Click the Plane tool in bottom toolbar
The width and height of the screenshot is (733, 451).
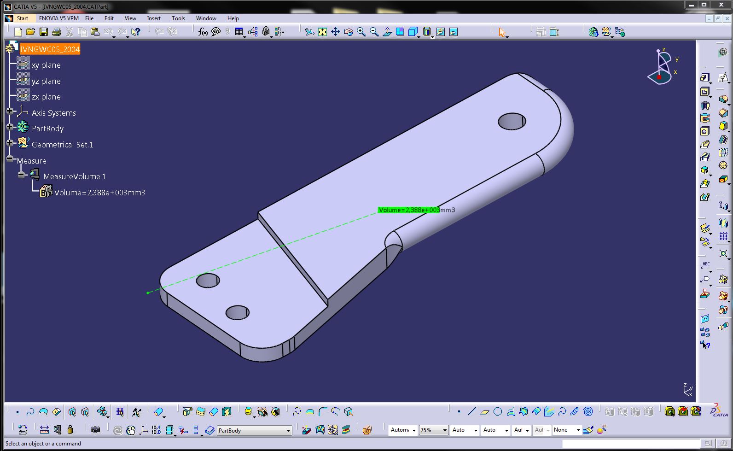click(484, 411)
